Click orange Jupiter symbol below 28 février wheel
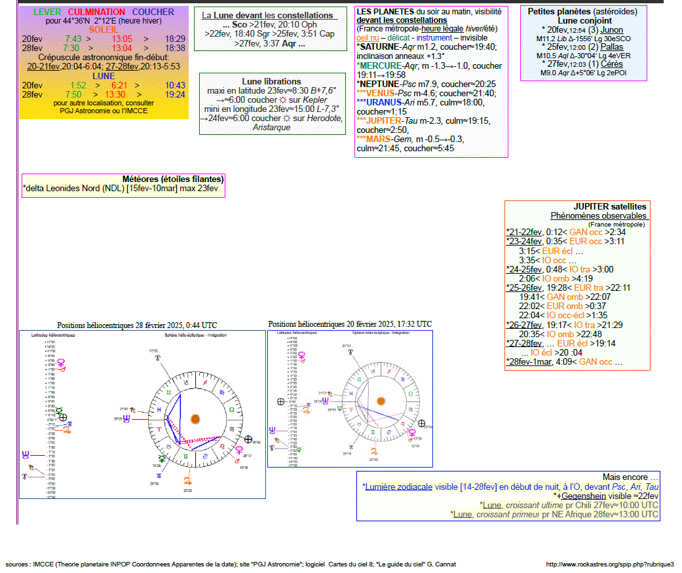The image size is (682, 573). [x=187, y=480]
